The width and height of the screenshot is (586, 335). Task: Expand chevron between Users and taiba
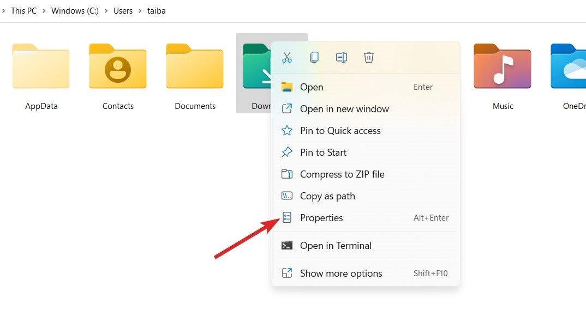[x=140, y=11]
